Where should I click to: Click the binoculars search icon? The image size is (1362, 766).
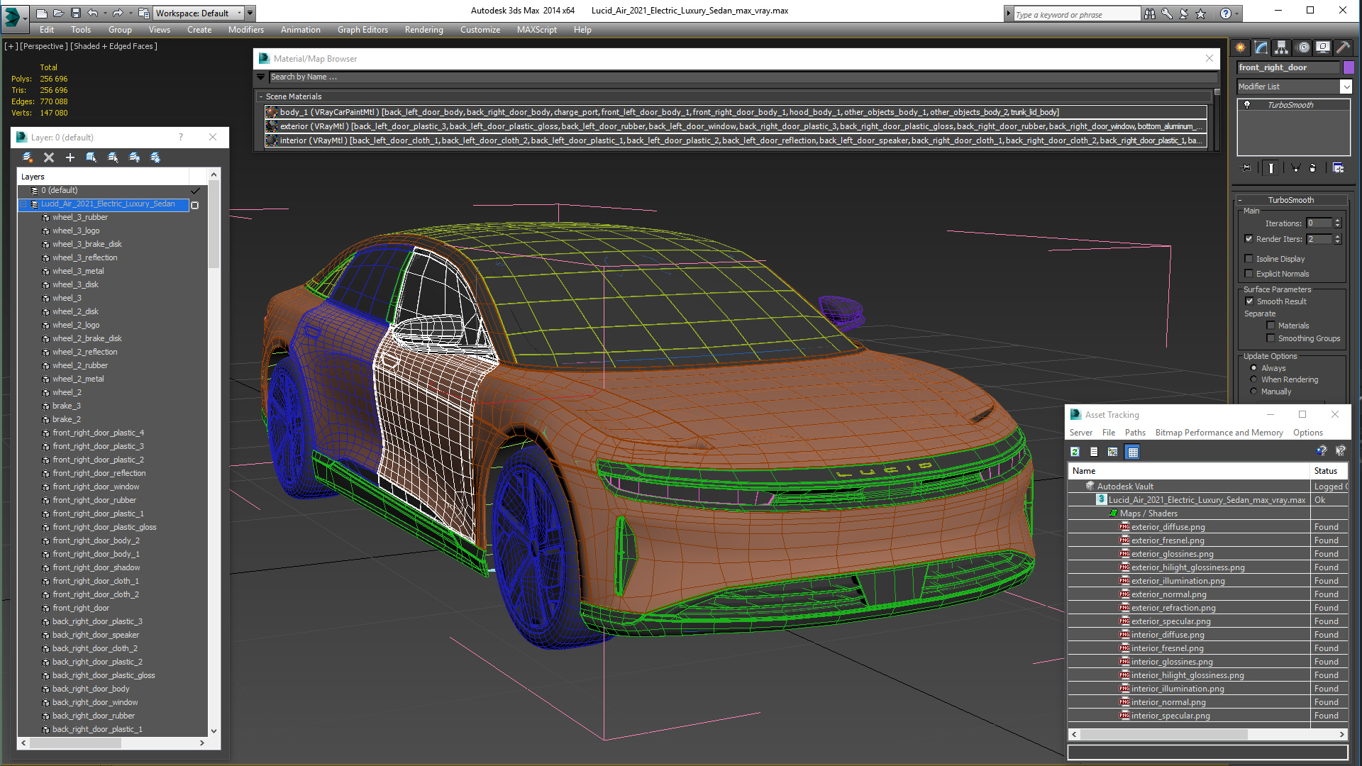(x=1150, y=13)
